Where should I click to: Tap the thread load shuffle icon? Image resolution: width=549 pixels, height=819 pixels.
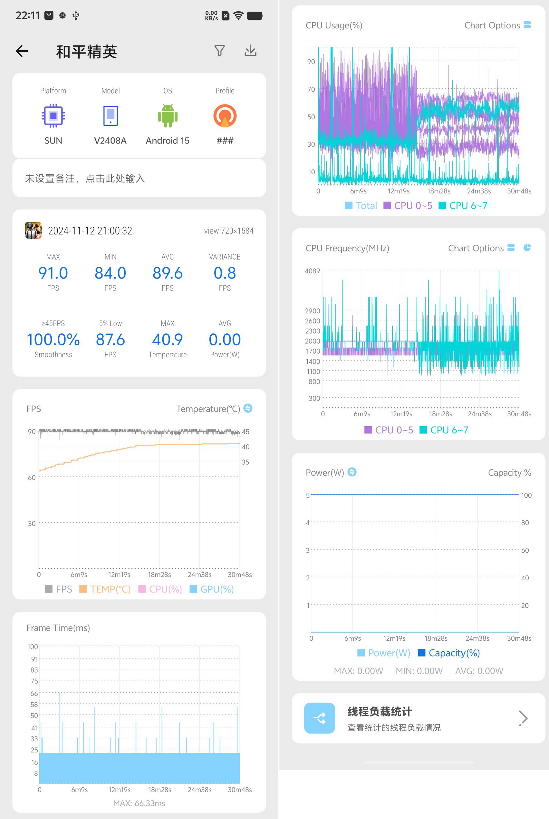click(319, 718)
